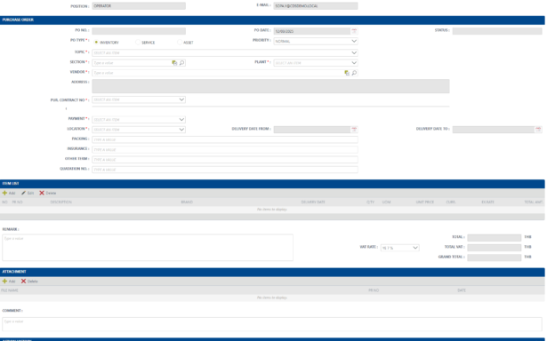Image resolution: width=547 pixels, height=341 pixels.
Task: Edit the selected Item List entry
Action: click(x=28, y=193)
